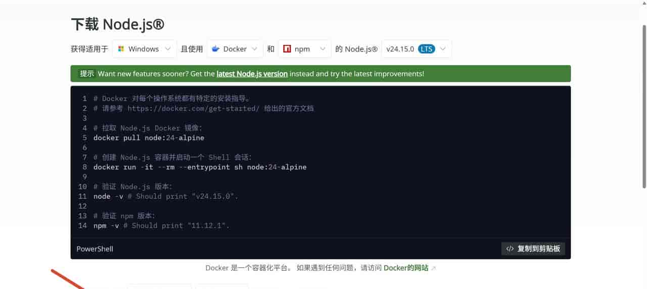The width and height of the screenshot is (647, 289).
Task: Click the LTS badge
Action: 427,49
